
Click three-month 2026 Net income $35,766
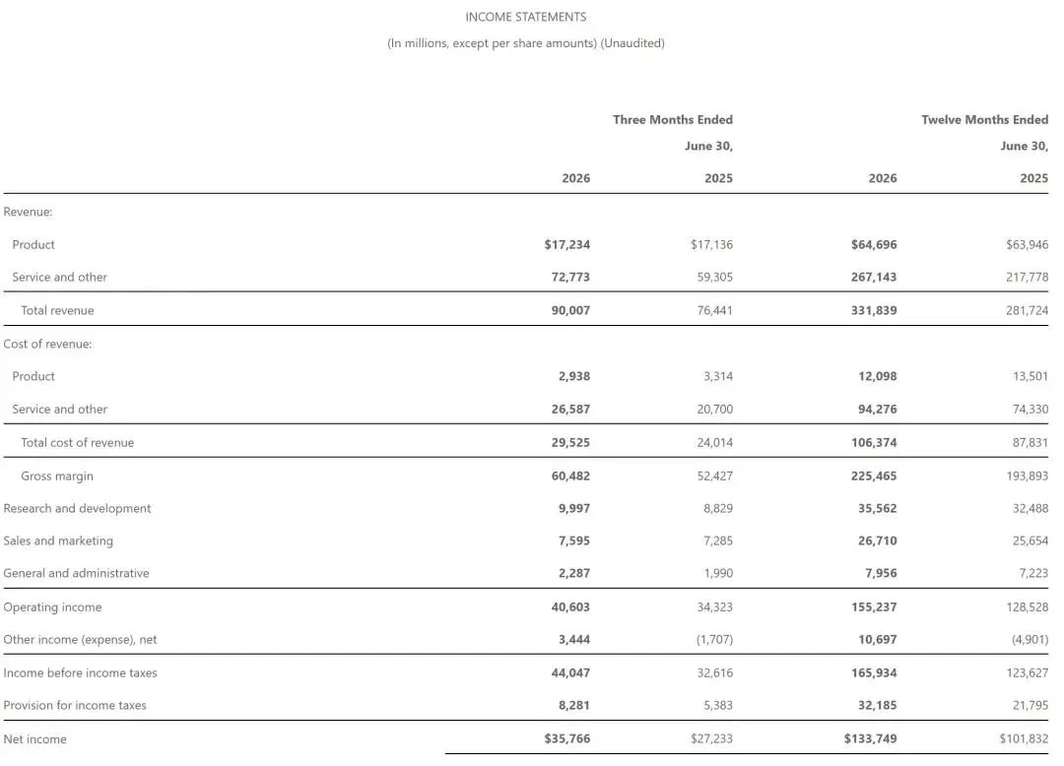(566, 738)
